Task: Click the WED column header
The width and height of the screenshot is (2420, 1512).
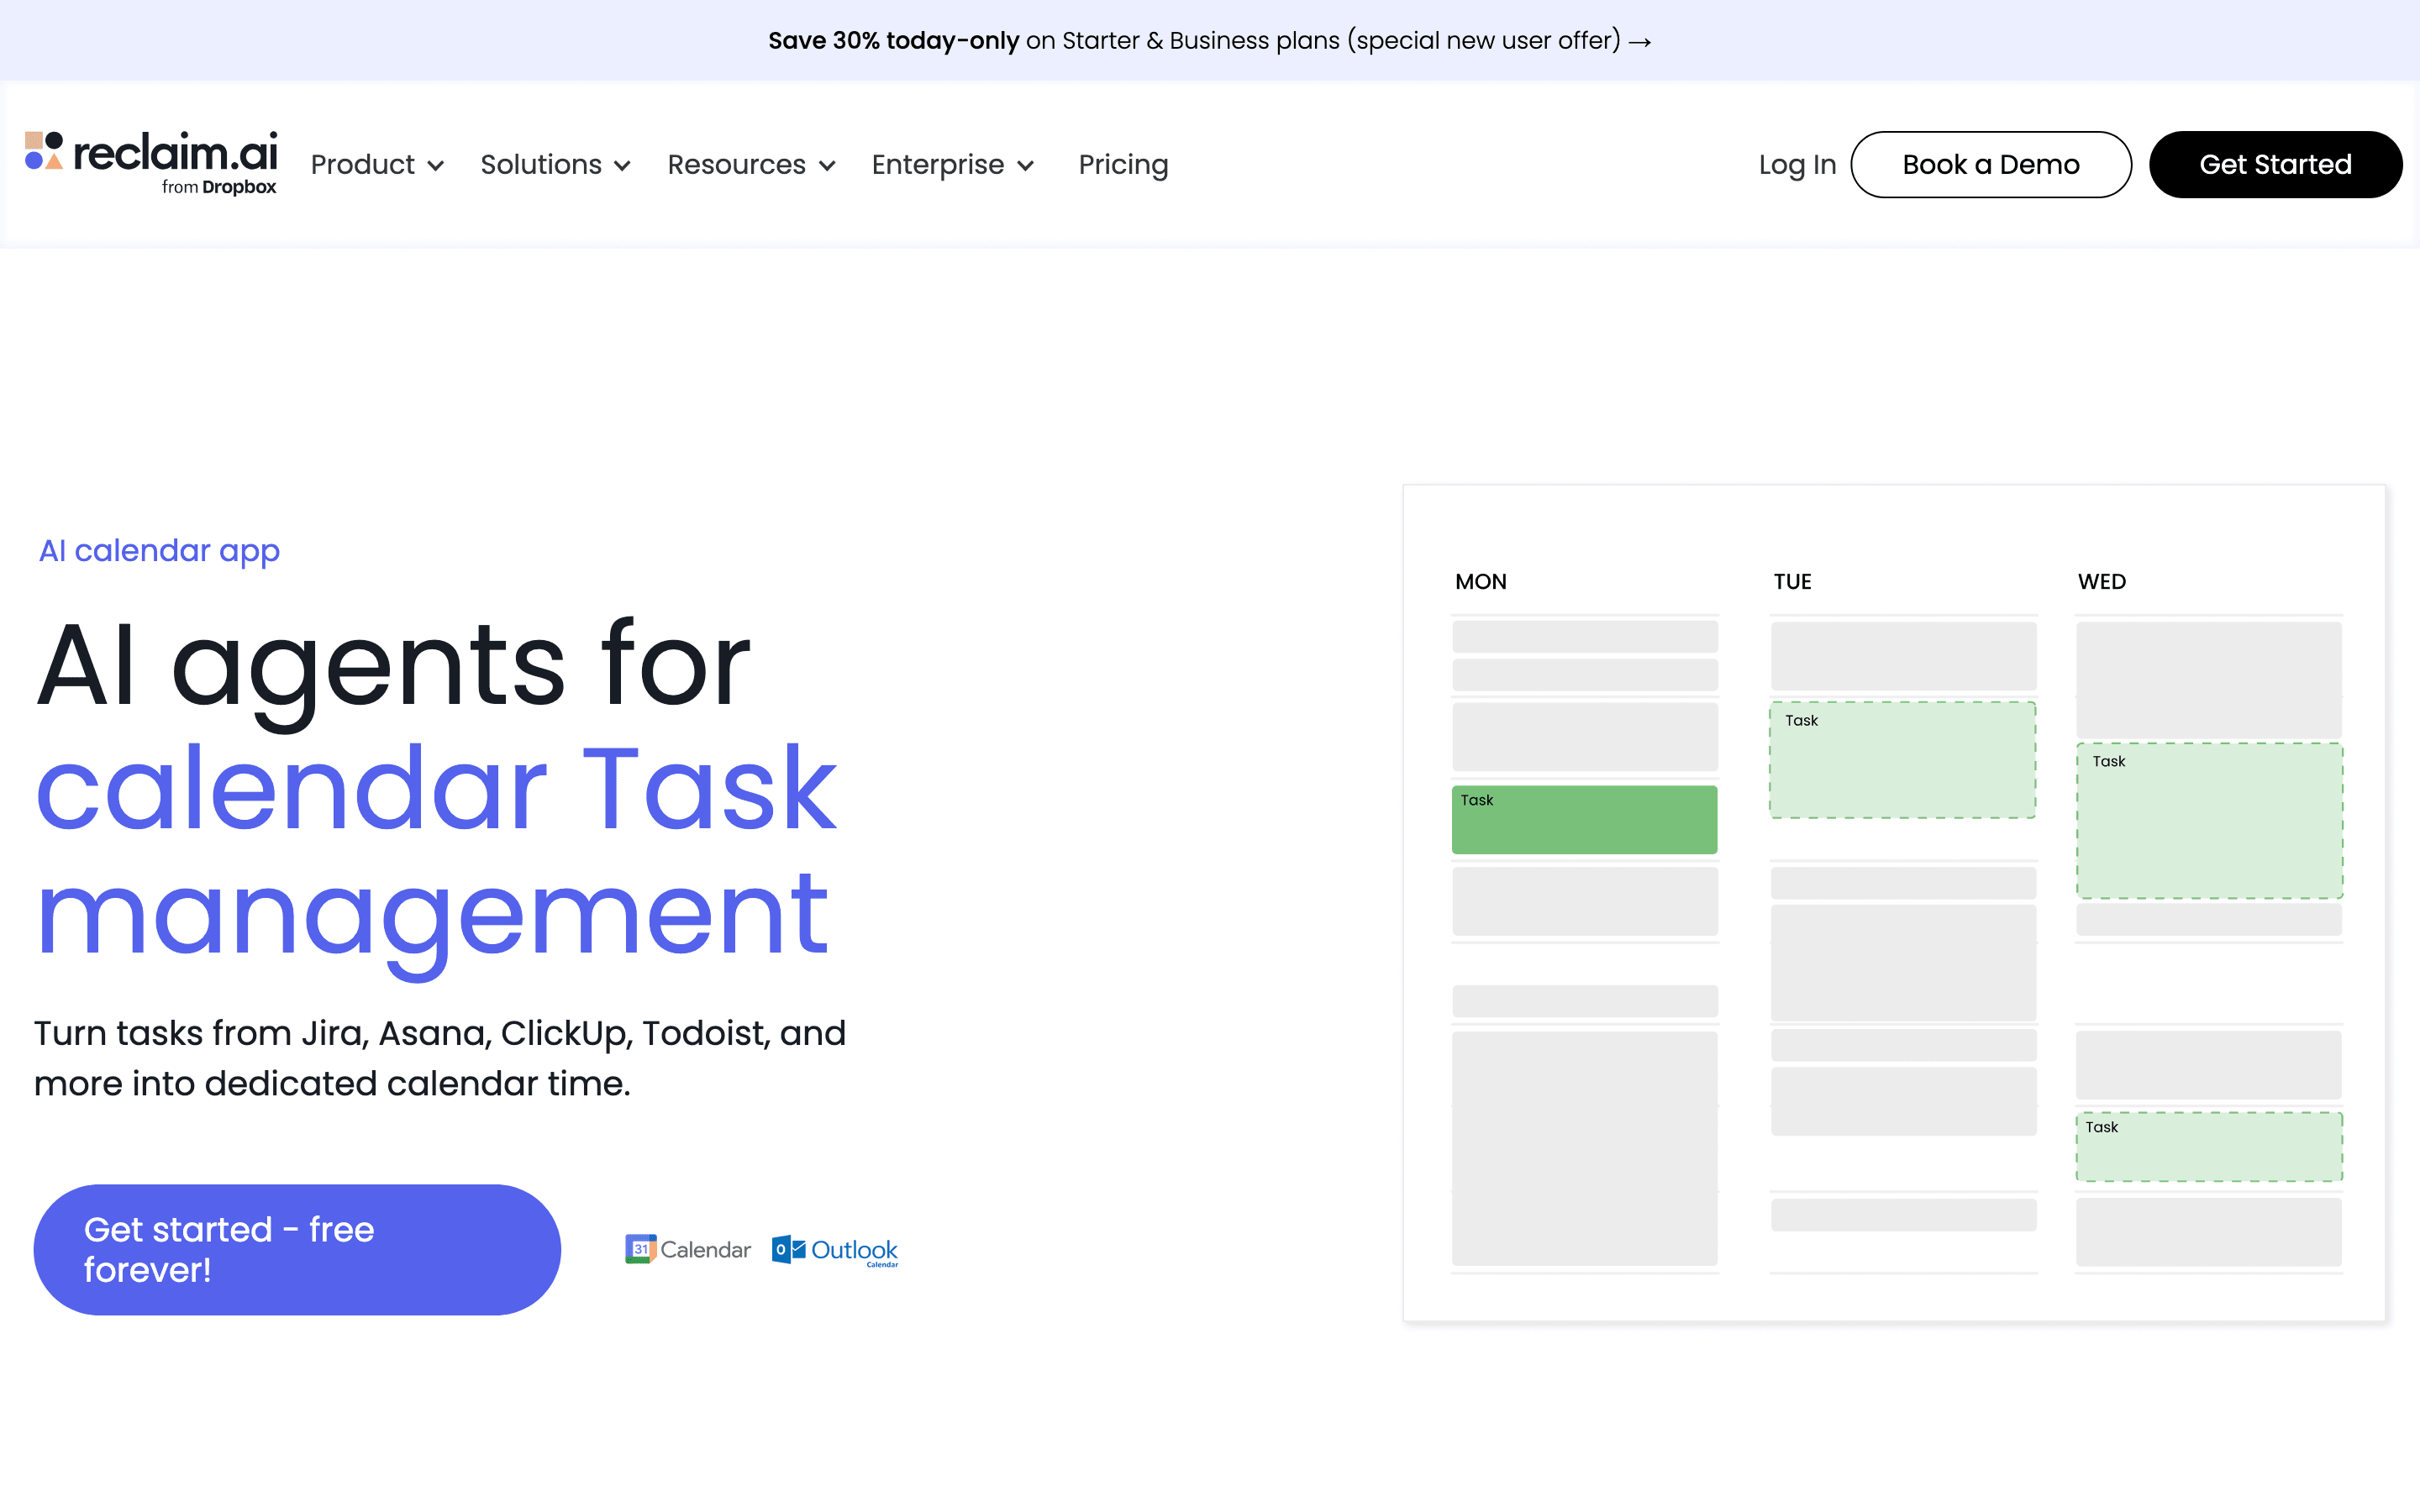Action: click(x=2102, y=581)
